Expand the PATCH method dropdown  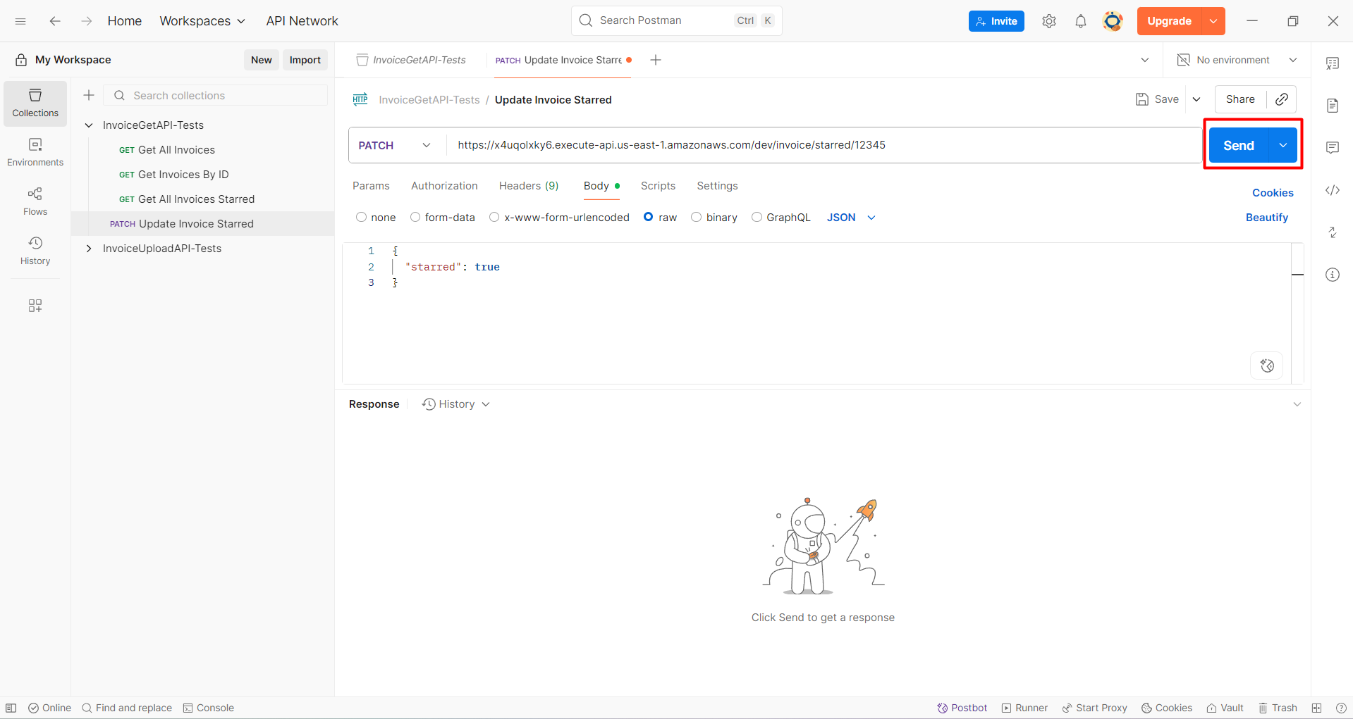[x=426, y=145]
